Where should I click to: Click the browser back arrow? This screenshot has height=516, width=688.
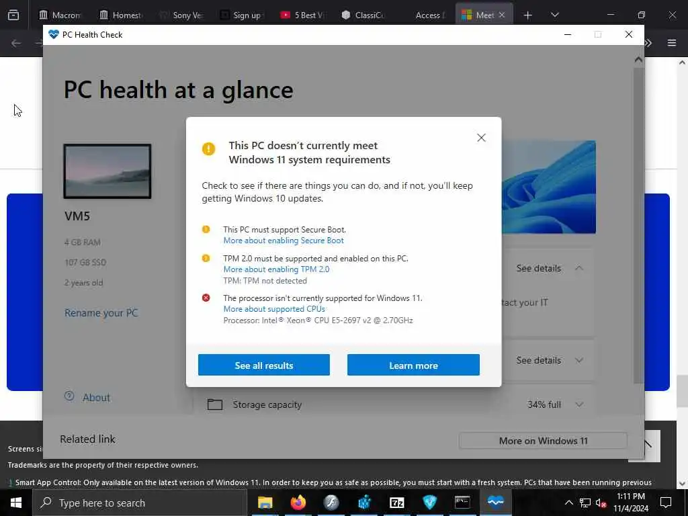click(16, 43)
